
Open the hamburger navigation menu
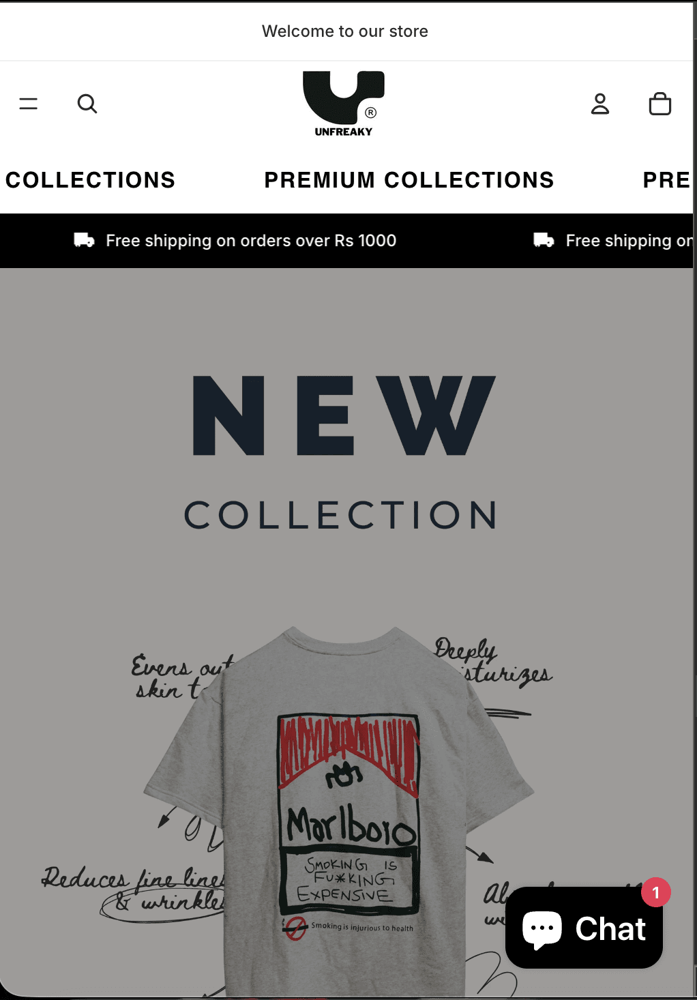29,104
